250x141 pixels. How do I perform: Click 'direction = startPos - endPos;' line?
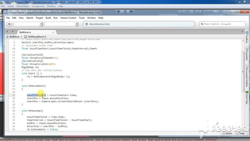coord(47,126)
